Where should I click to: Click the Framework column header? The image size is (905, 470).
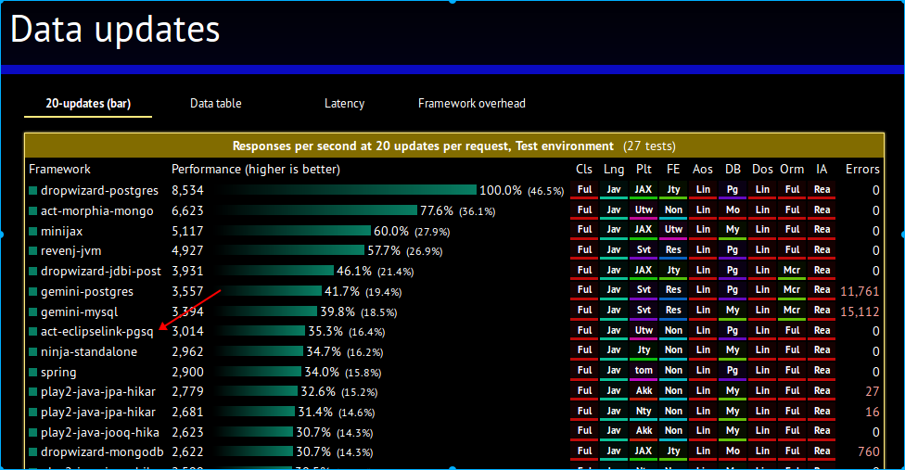[x=60, y=169]
